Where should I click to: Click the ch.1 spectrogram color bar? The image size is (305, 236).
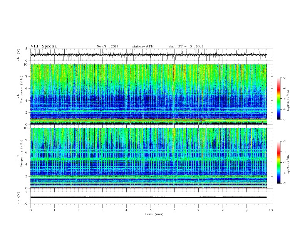point(278,99)
